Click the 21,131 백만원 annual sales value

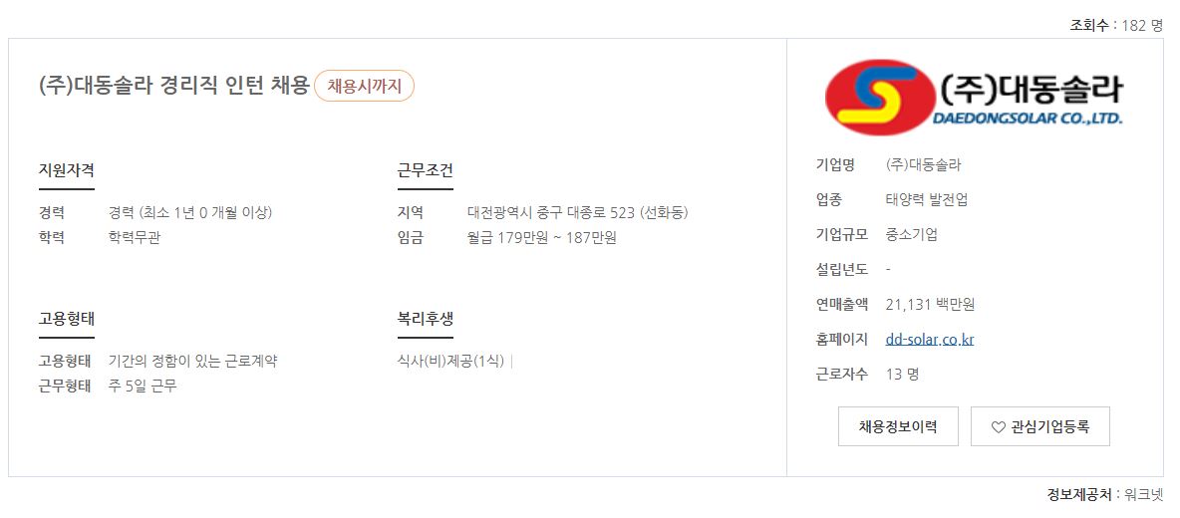pyautogui.click(x=931, y=305)
